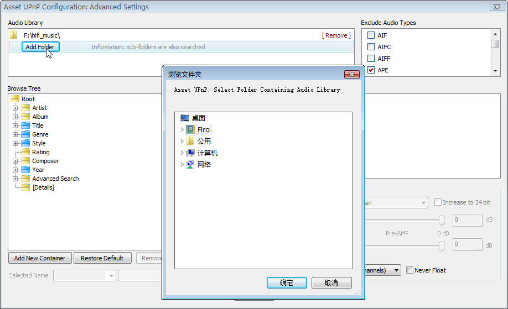
Task: Uncheck the APE exclude checkbox
Action: point(371,70)
